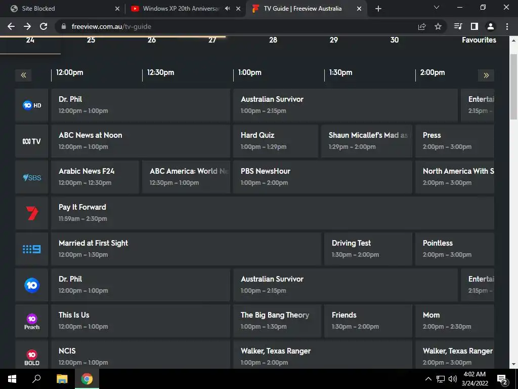Click the Chrome taskbar icon
Viewport: 518px width, 389px height.
point(87,379)
